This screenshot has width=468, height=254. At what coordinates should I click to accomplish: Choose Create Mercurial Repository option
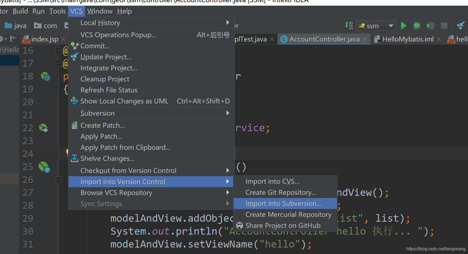(285, 214)
